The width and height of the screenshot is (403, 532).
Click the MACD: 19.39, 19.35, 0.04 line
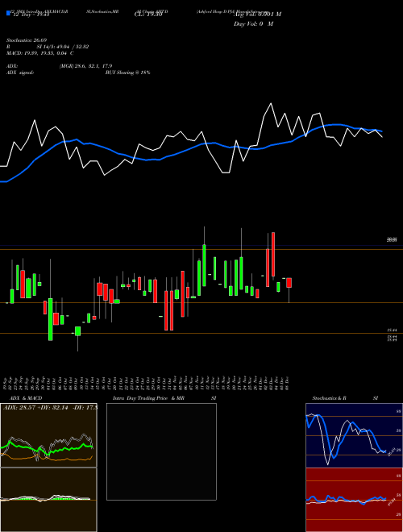[40, 53]
